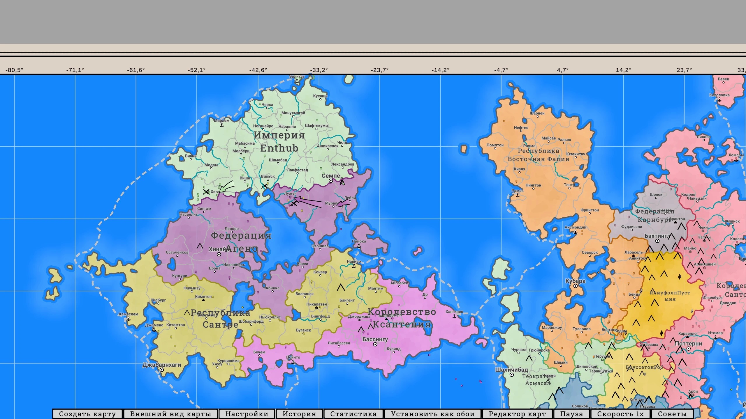Click the Джабарнхаги capital marker

coord(162,370)
